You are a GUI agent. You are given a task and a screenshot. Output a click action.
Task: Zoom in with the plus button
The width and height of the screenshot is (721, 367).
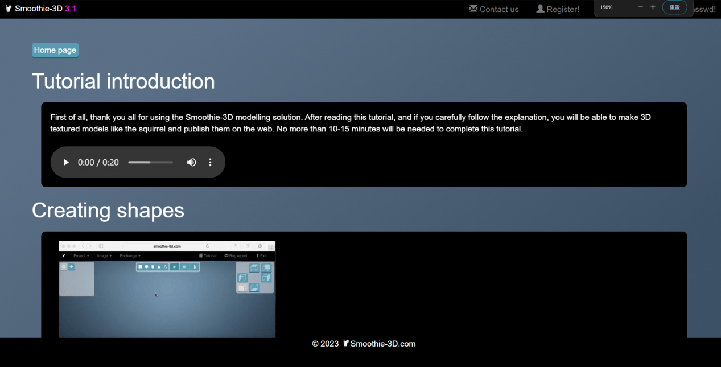[653, 7]
